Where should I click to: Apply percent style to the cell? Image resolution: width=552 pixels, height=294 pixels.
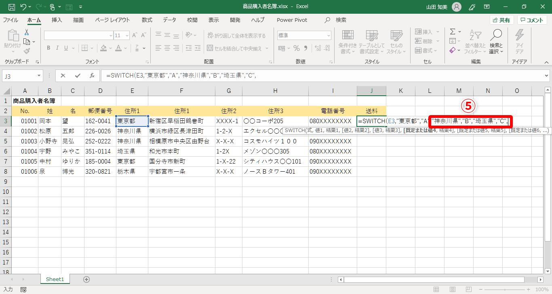[x=297, y=48]
